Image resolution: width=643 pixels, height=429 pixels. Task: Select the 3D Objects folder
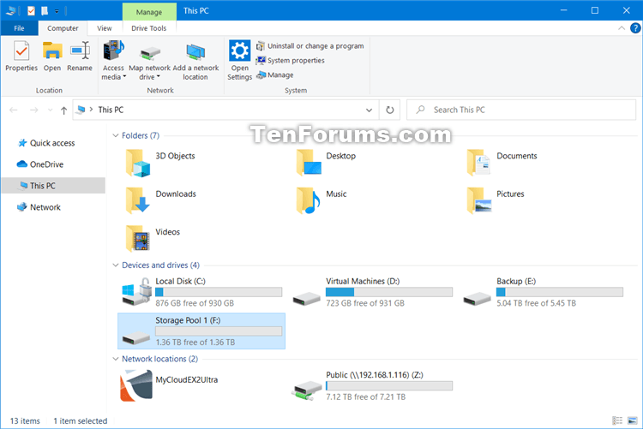(161, 162)
